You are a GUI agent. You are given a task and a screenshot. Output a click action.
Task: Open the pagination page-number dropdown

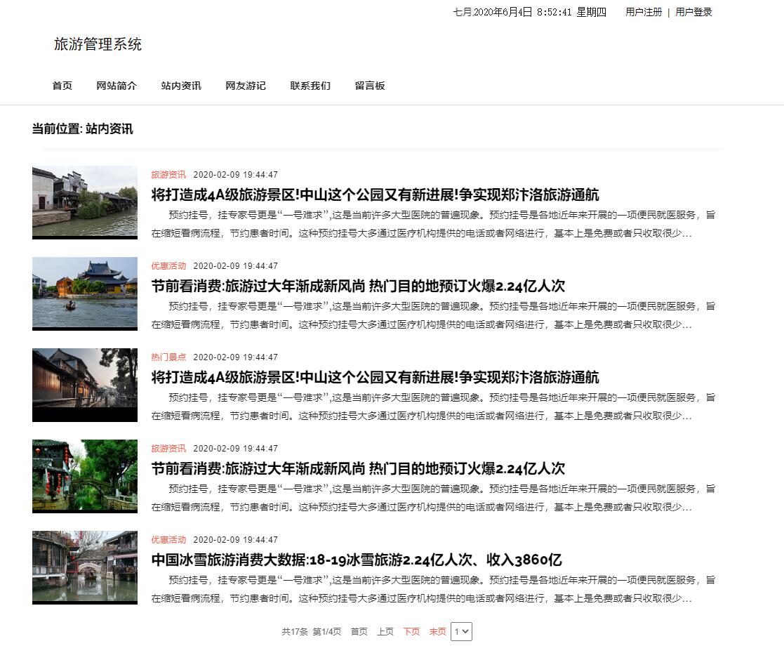462,631
